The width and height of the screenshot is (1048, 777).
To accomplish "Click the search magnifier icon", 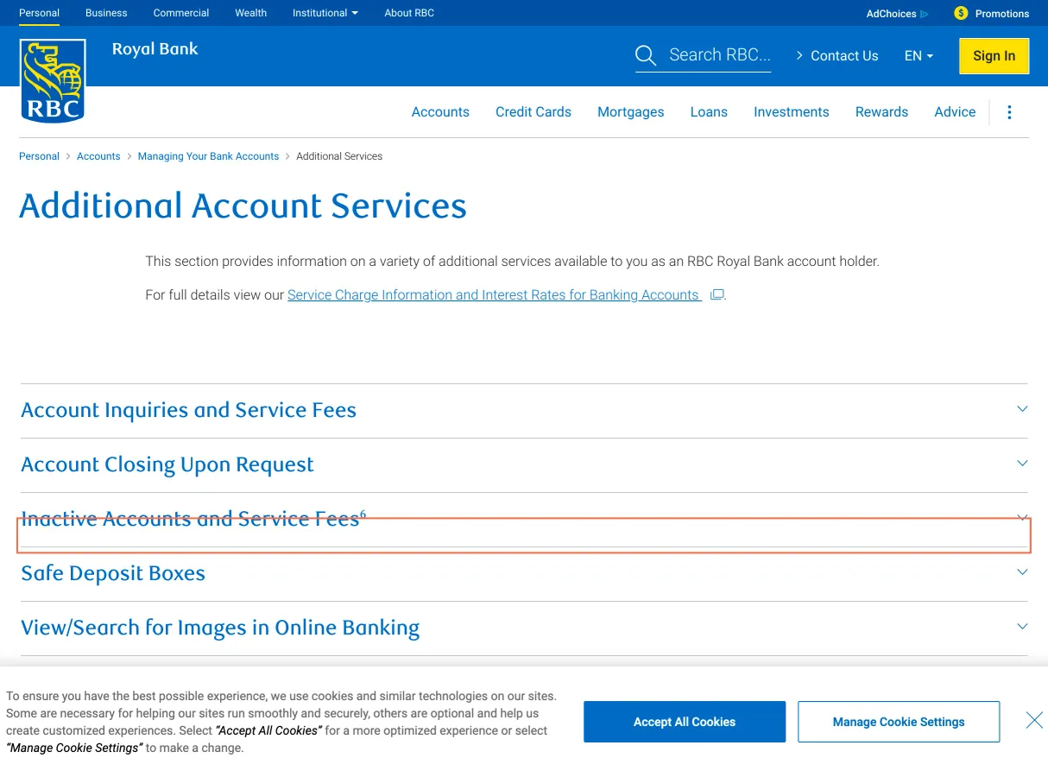I will coord(645,56).
